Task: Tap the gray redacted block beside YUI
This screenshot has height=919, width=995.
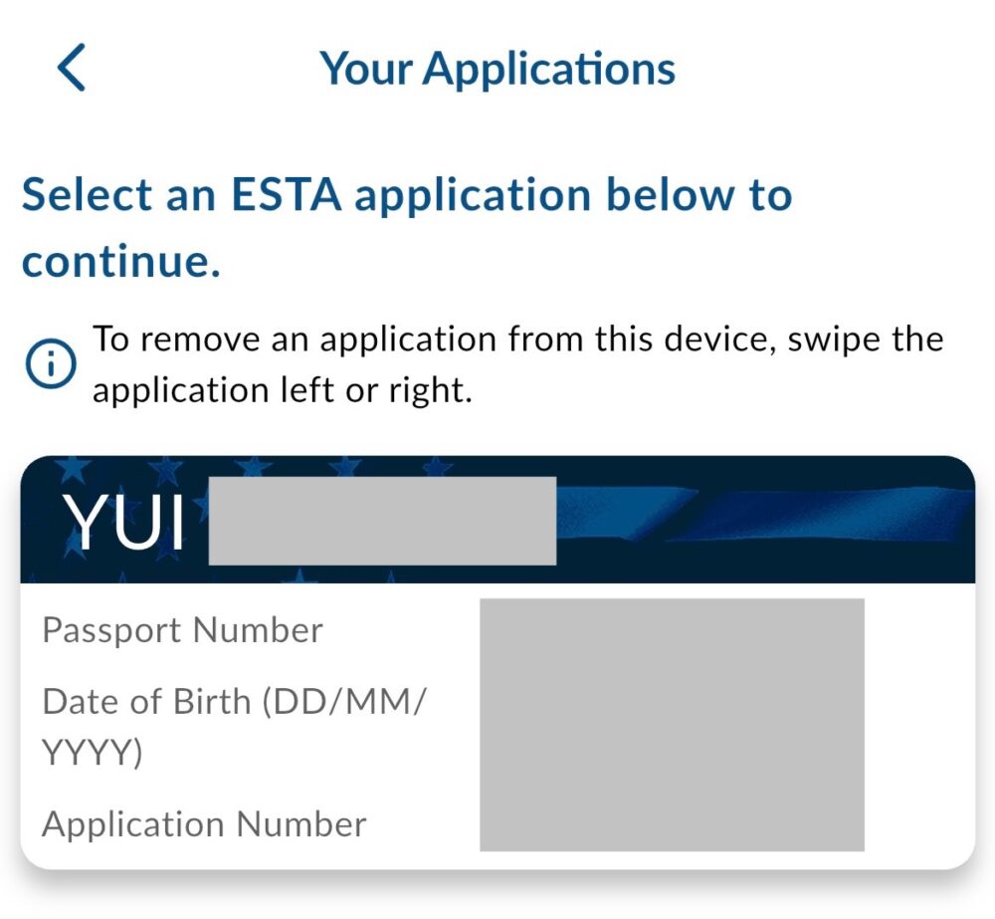Action: (382, 521)
